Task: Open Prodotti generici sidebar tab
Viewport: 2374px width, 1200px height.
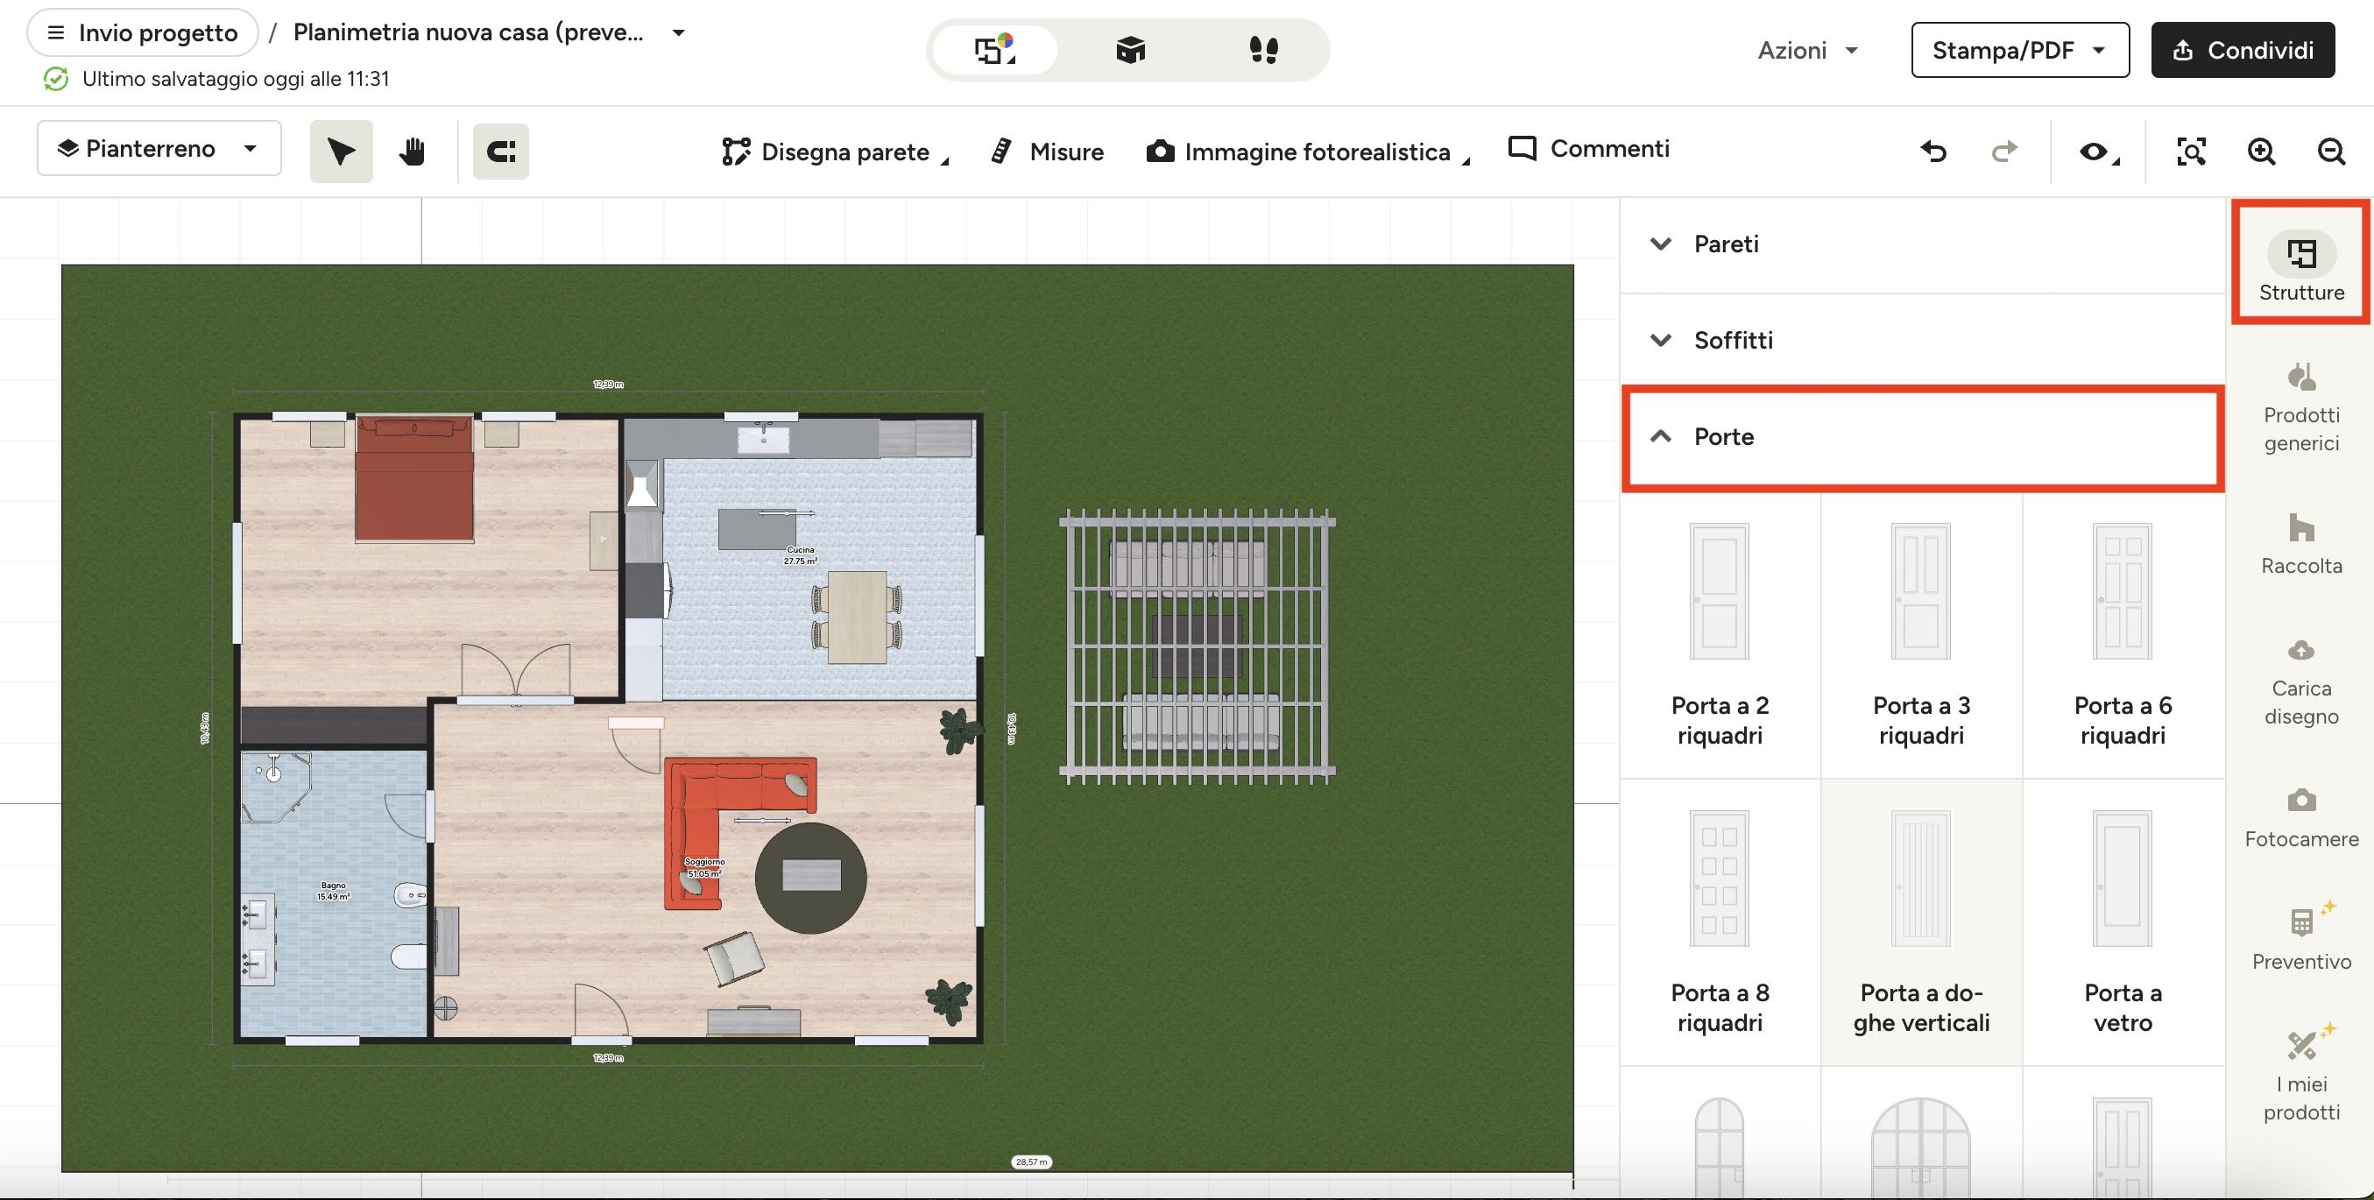Action: pos(2301,408)
